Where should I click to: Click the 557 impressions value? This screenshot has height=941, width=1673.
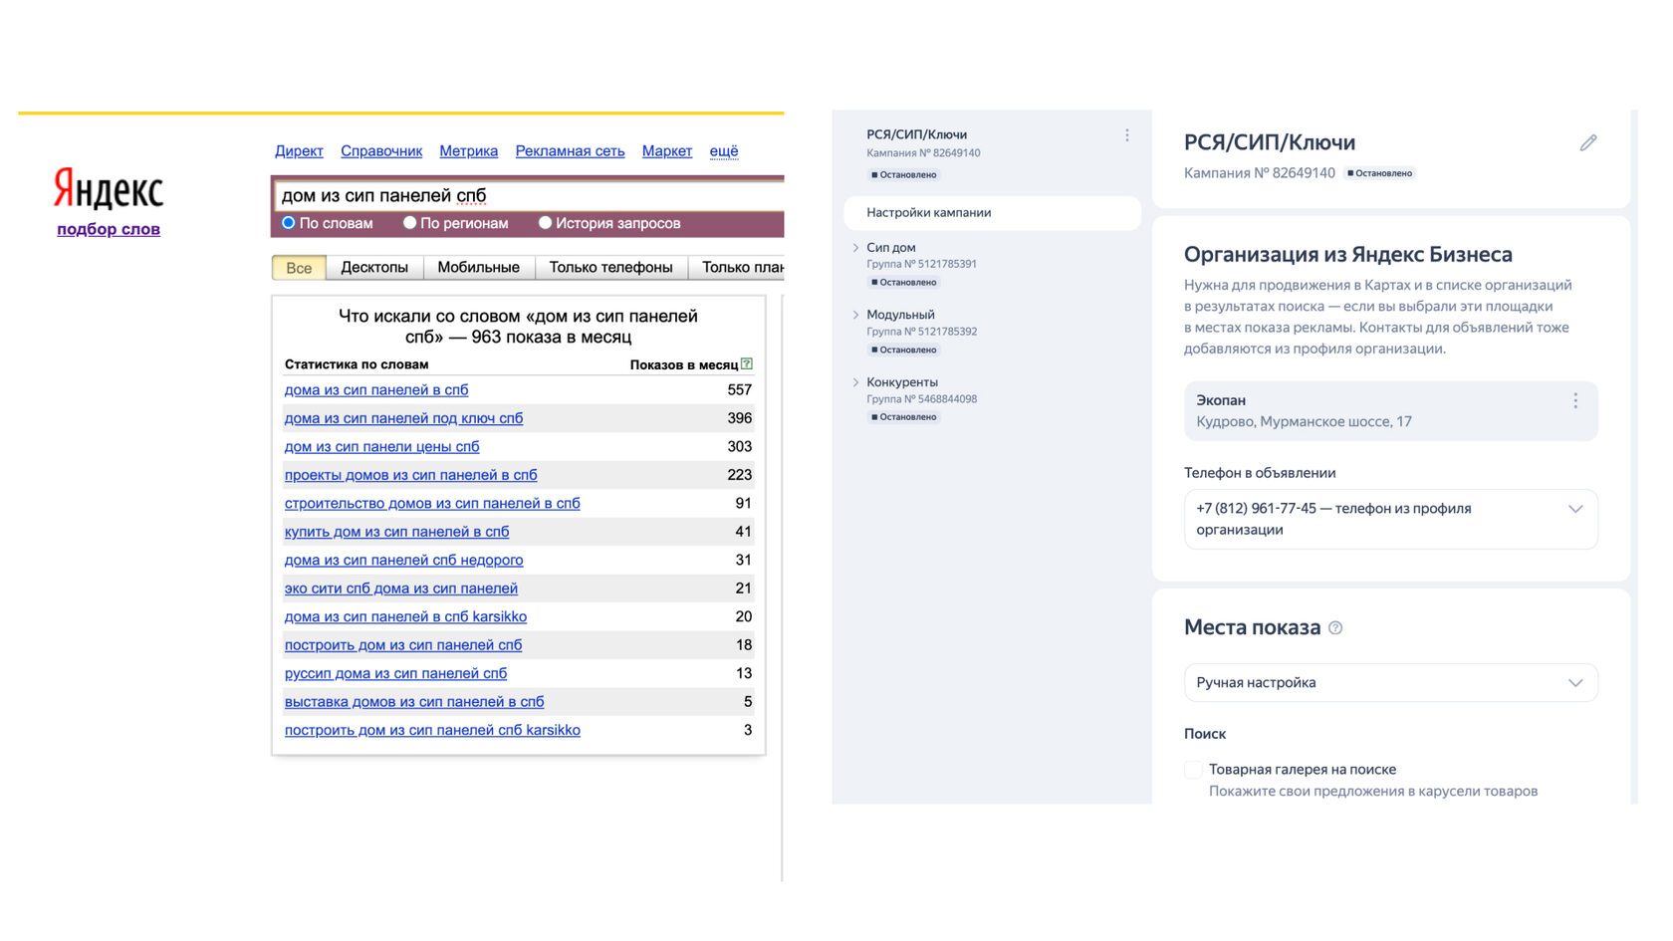click(739, 390)
